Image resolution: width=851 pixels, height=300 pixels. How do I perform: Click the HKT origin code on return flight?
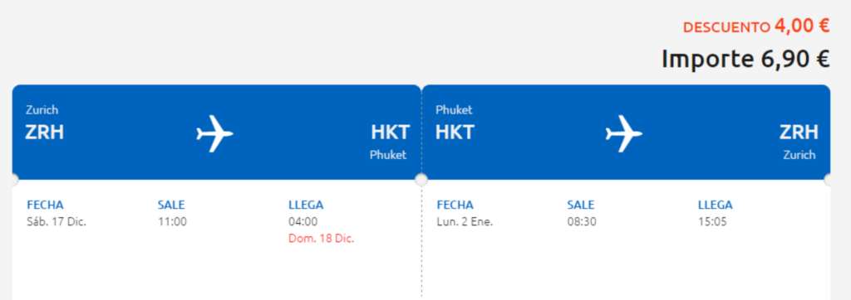(455, 132)
